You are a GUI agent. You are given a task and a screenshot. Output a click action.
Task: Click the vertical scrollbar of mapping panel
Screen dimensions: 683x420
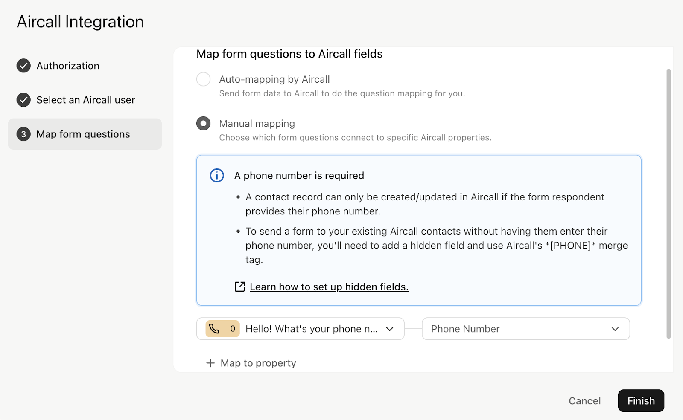pos(668,204)
